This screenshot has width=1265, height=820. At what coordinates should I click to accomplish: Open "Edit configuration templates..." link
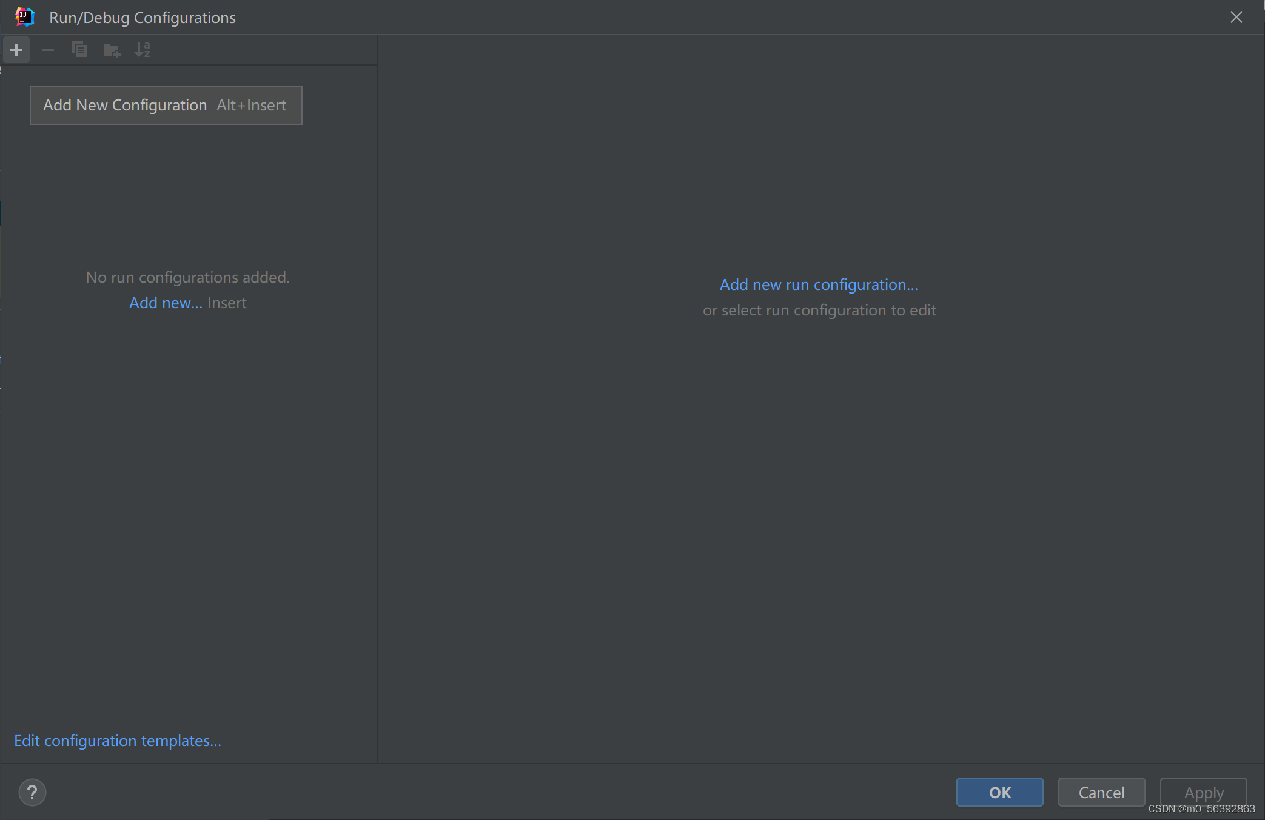click(x=118, y=741)
